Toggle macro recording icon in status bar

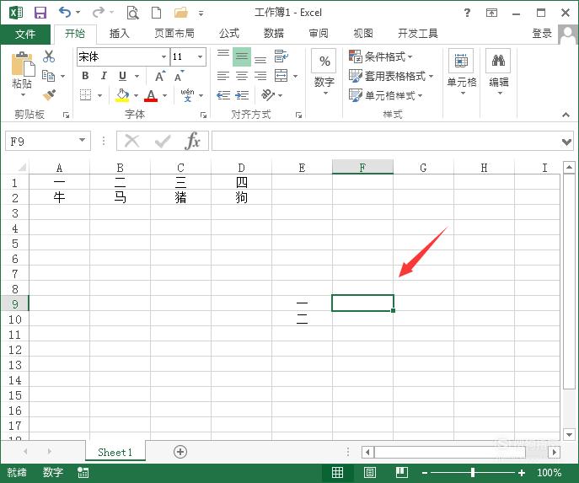point(83,472)
